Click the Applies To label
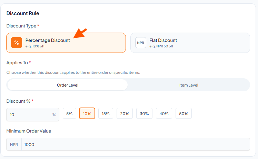Image resolution: width=258 pixels, height=159 pixels. coord(17,63)
